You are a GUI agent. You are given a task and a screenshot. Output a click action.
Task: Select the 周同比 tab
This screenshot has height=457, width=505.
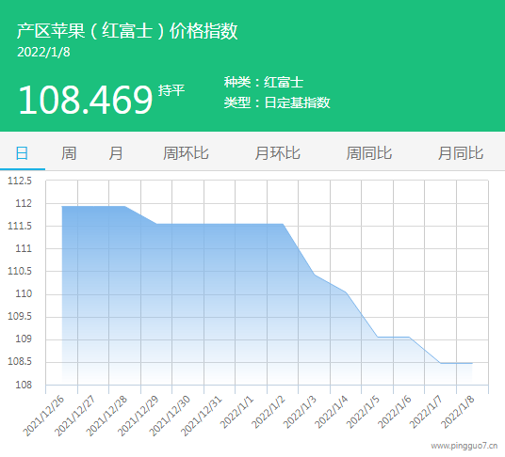[369, 153]
